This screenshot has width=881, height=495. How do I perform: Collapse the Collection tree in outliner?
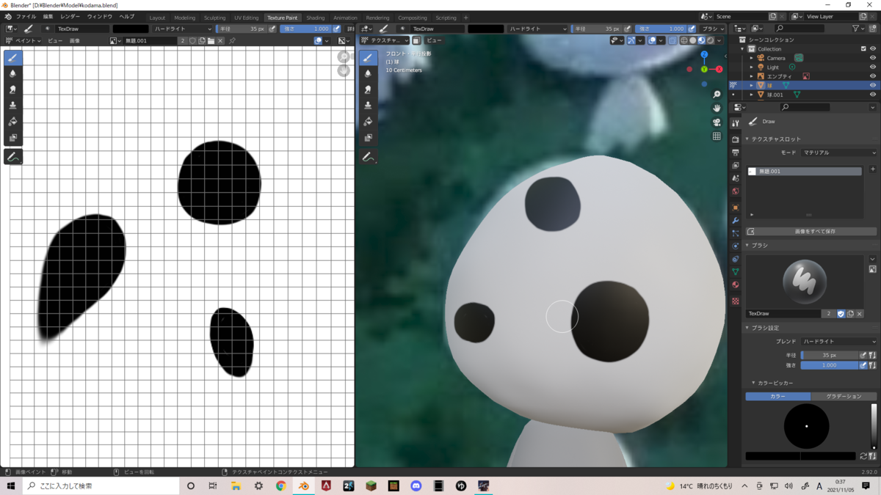click(x=743, y=49)
